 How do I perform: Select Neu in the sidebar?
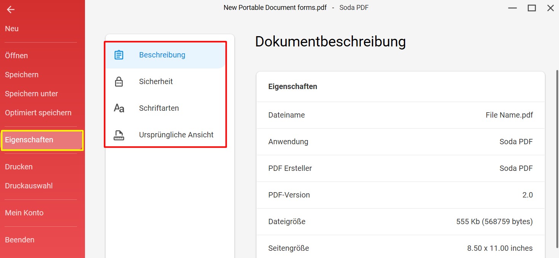click(12, 29)
